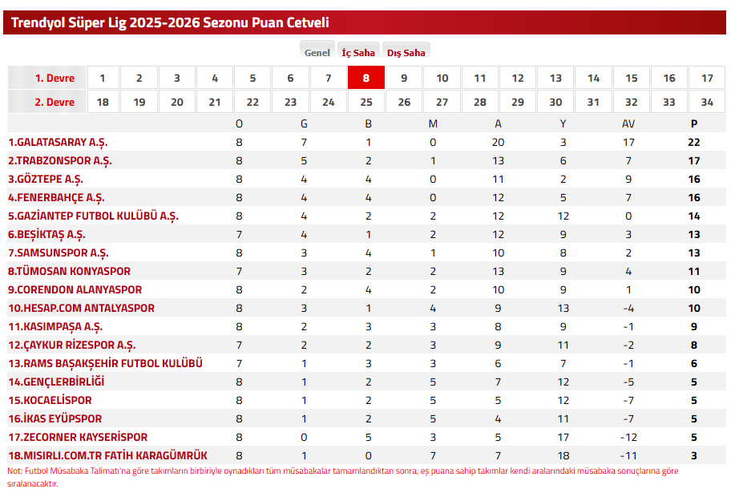The width and height of the screenshot is (731, 493).
Task: View Beşiktaş A.Ş. team details
Action: pos(46,234)
